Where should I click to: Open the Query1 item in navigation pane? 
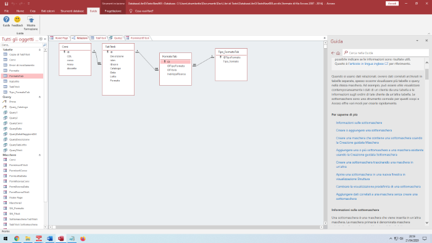tap(13, 112)
